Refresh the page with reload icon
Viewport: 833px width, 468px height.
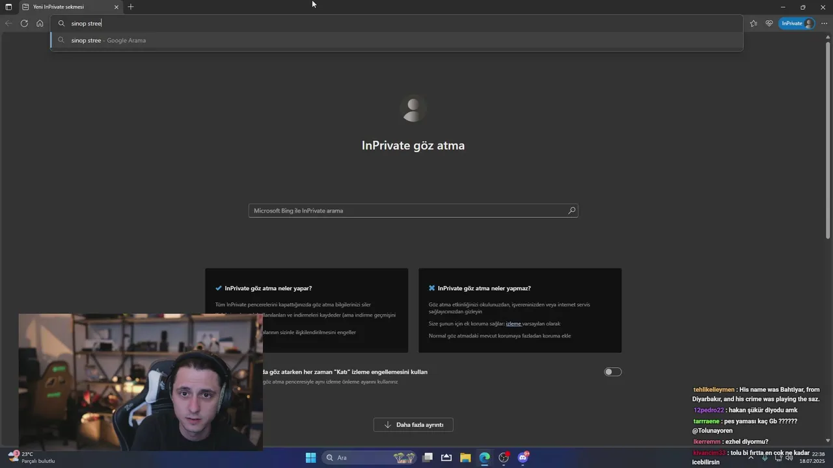(24, 23)
